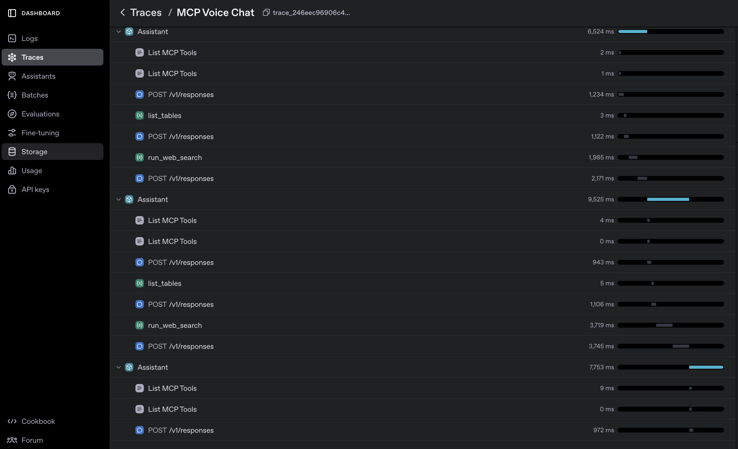Collapse the 7,753 ms Assistant group
The width and height of the screenshot is (738, 449).
point(119,367)
